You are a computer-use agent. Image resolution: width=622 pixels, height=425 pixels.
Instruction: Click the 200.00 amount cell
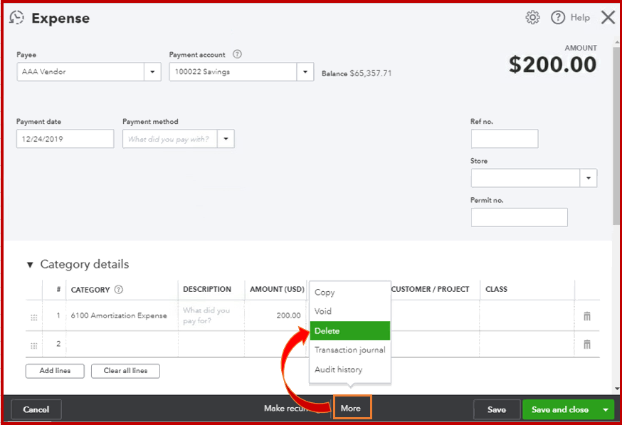(x=275, y=315)
